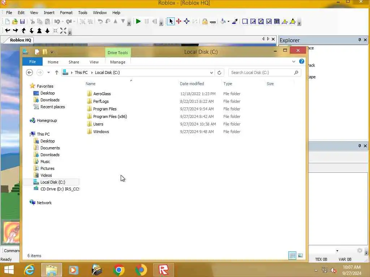Click the Up one level arrow
Image resolution: width=370 pixels, height=277 pixels.
57,72
